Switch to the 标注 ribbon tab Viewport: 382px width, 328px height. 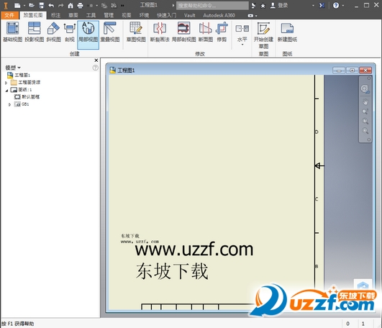coord(55,15)
